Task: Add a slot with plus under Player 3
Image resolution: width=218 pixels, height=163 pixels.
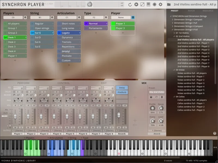Action: (x=123, y=33)
